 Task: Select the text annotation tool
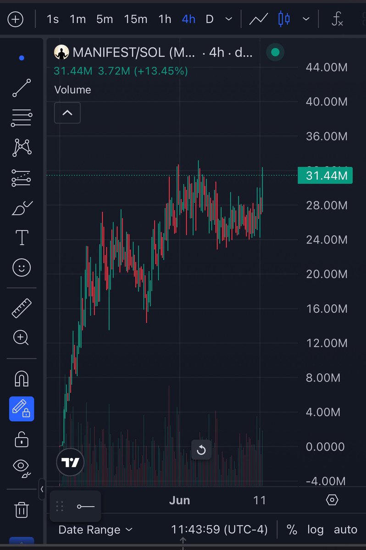[22, 237]
